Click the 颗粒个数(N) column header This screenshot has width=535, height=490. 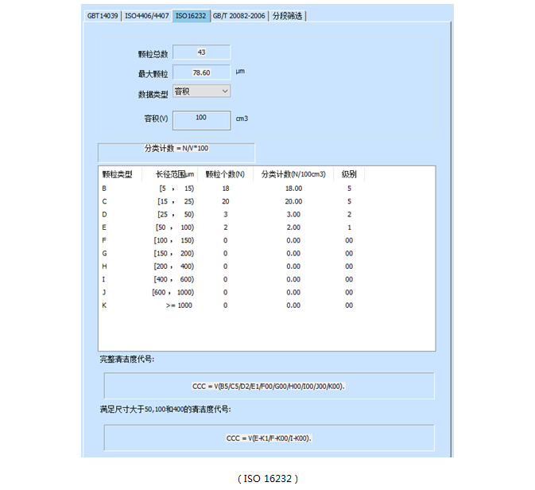[x=225, y=174]
